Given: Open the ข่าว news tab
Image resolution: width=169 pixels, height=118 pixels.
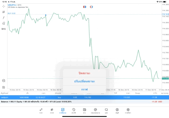Looking at the screenshot, I should (x=84, y=111).
